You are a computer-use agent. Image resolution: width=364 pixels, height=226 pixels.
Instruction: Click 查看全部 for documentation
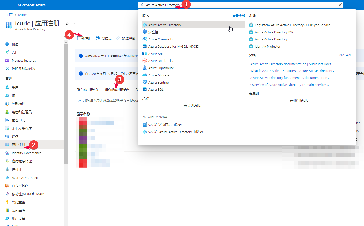click(x=345, y=55)
